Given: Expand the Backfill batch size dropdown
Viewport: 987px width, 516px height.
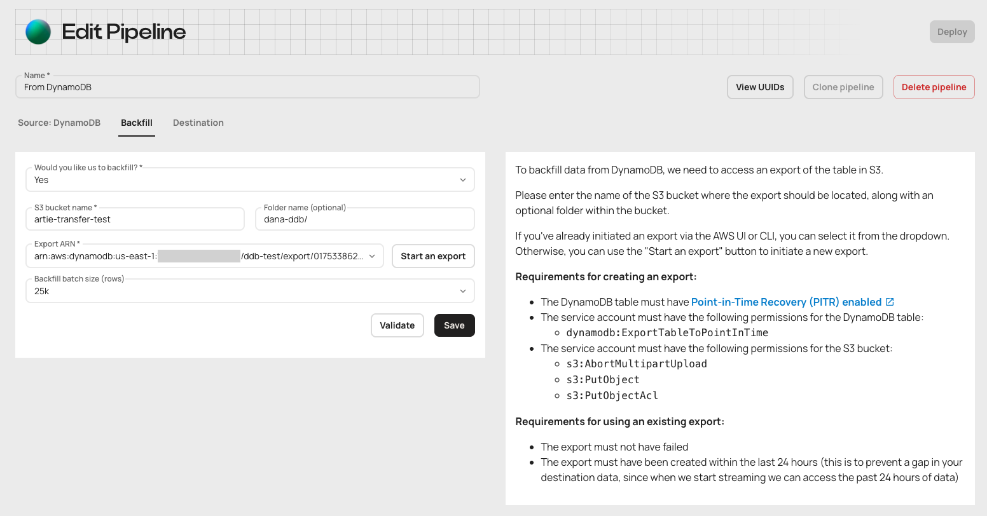Looking at the screenshot, I should pyautogui.click(x=250, y=291).
